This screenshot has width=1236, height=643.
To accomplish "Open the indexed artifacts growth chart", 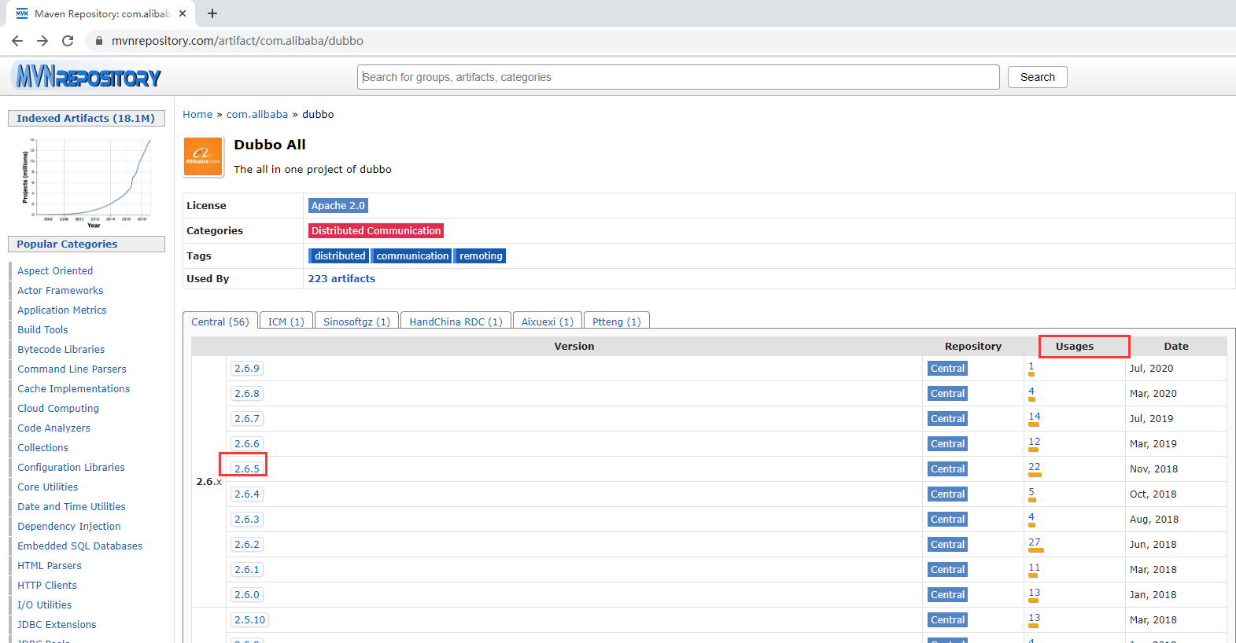I will (x=87, y=182).
